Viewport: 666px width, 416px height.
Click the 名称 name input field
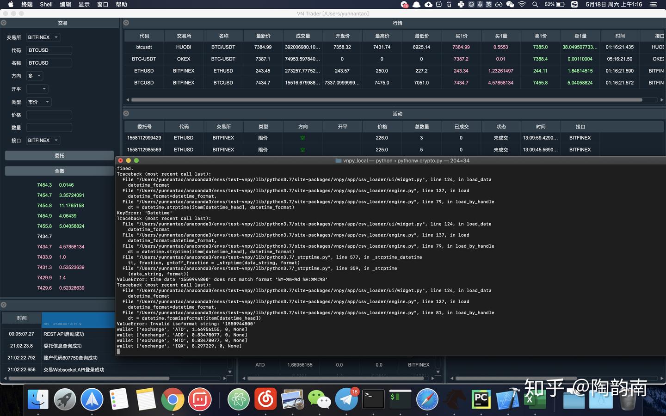click(49, 63)
